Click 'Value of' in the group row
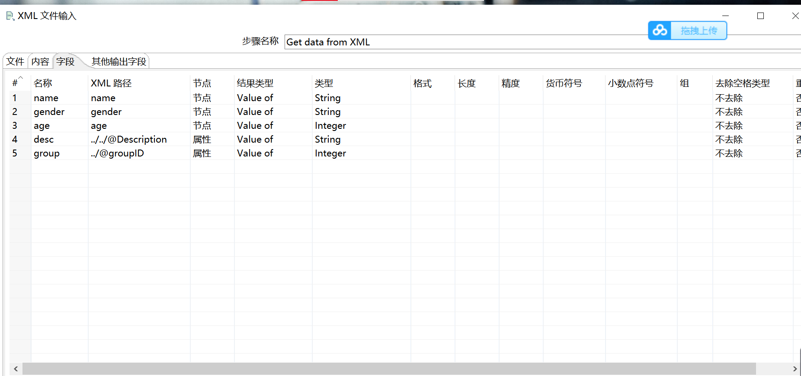Image resolution: width=801 pixels, height=376 pixels. pos(255,153)
